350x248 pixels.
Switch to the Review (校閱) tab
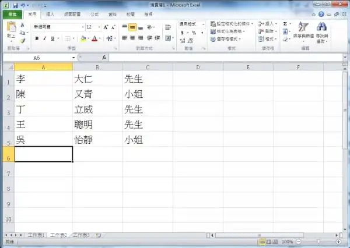(x=130, y=14)
